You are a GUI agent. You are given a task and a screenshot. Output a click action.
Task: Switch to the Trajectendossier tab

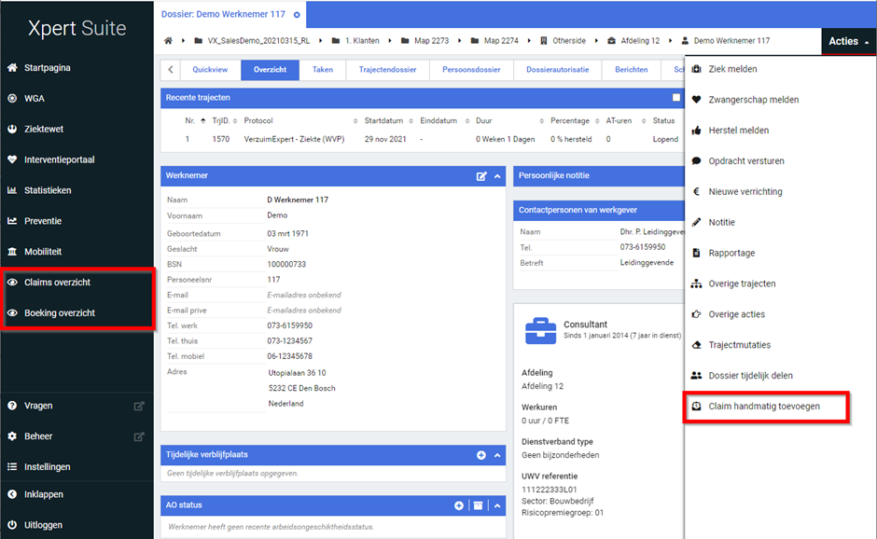(x=387, y=70)
